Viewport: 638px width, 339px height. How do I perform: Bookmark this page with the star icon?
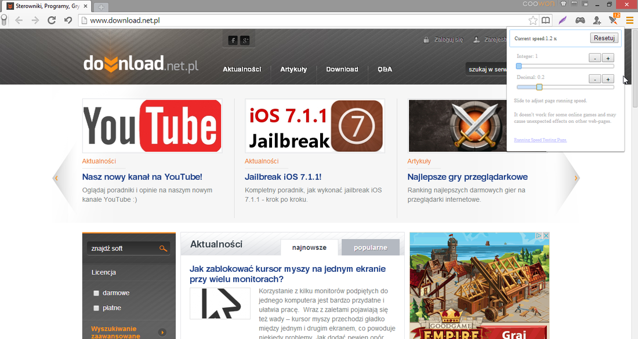[x=532, y=20]
